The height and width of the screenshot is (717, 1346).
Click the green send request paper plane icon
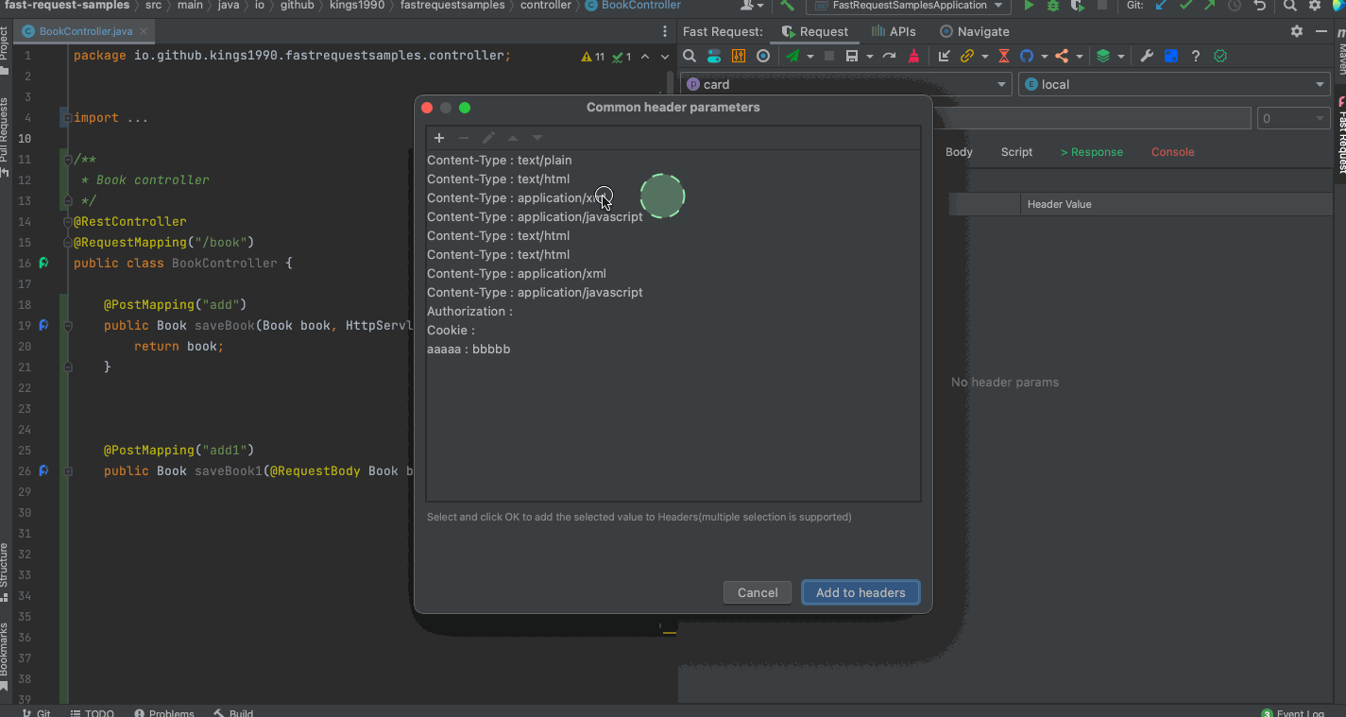[x=792, y=57]
